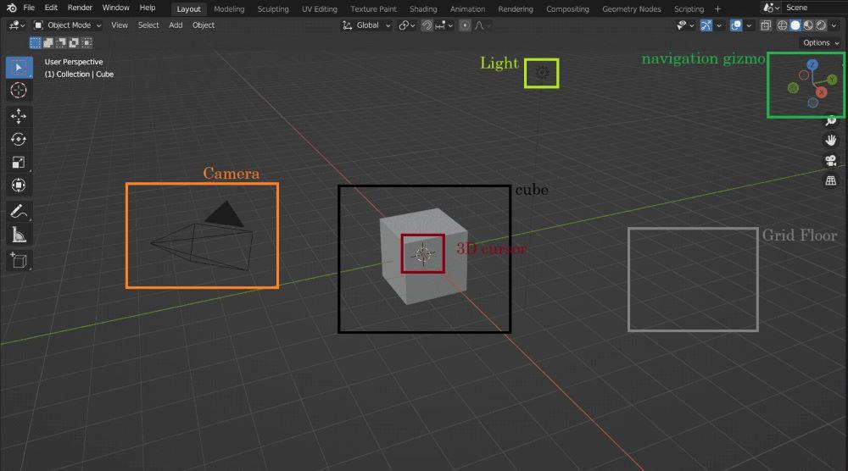The width and height of the screenshot is (848, 471).
Task: Open the viewport Add menu
Action: [176, 25]
